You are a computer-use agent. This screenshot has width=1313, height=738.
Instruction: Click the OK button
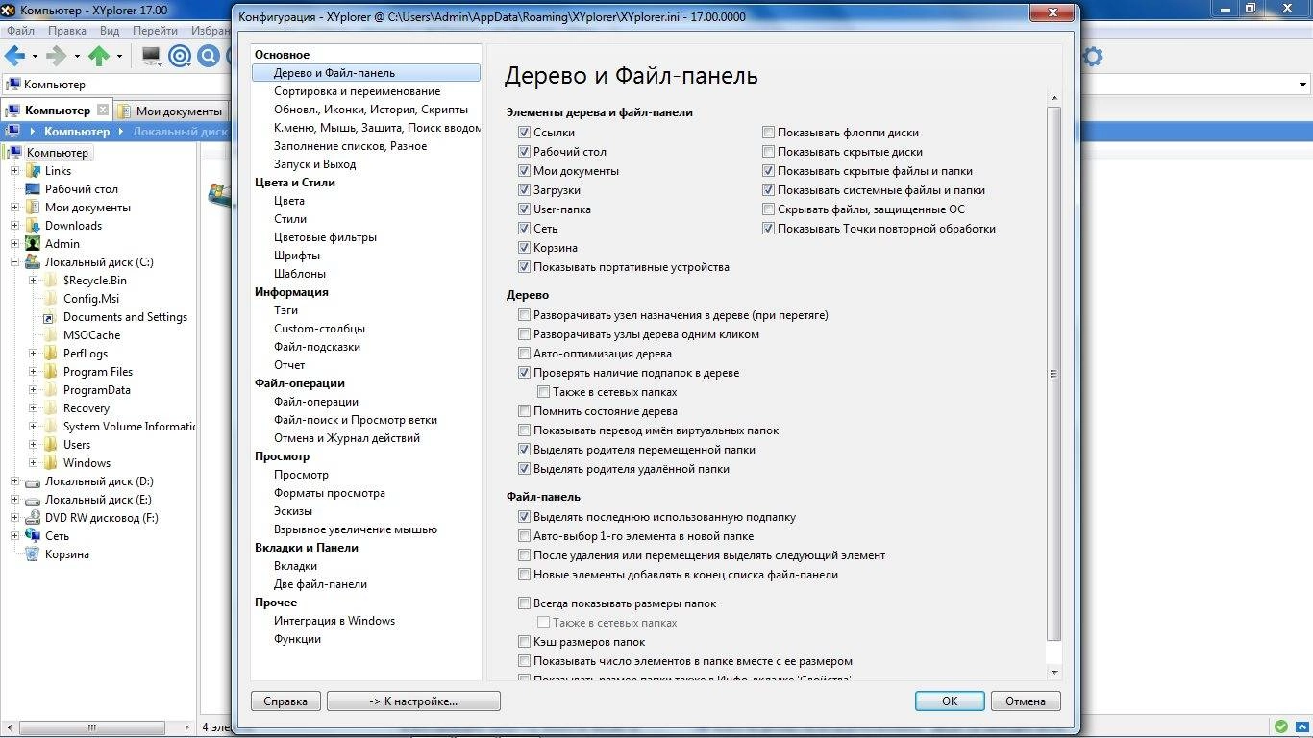coord(950,701)
